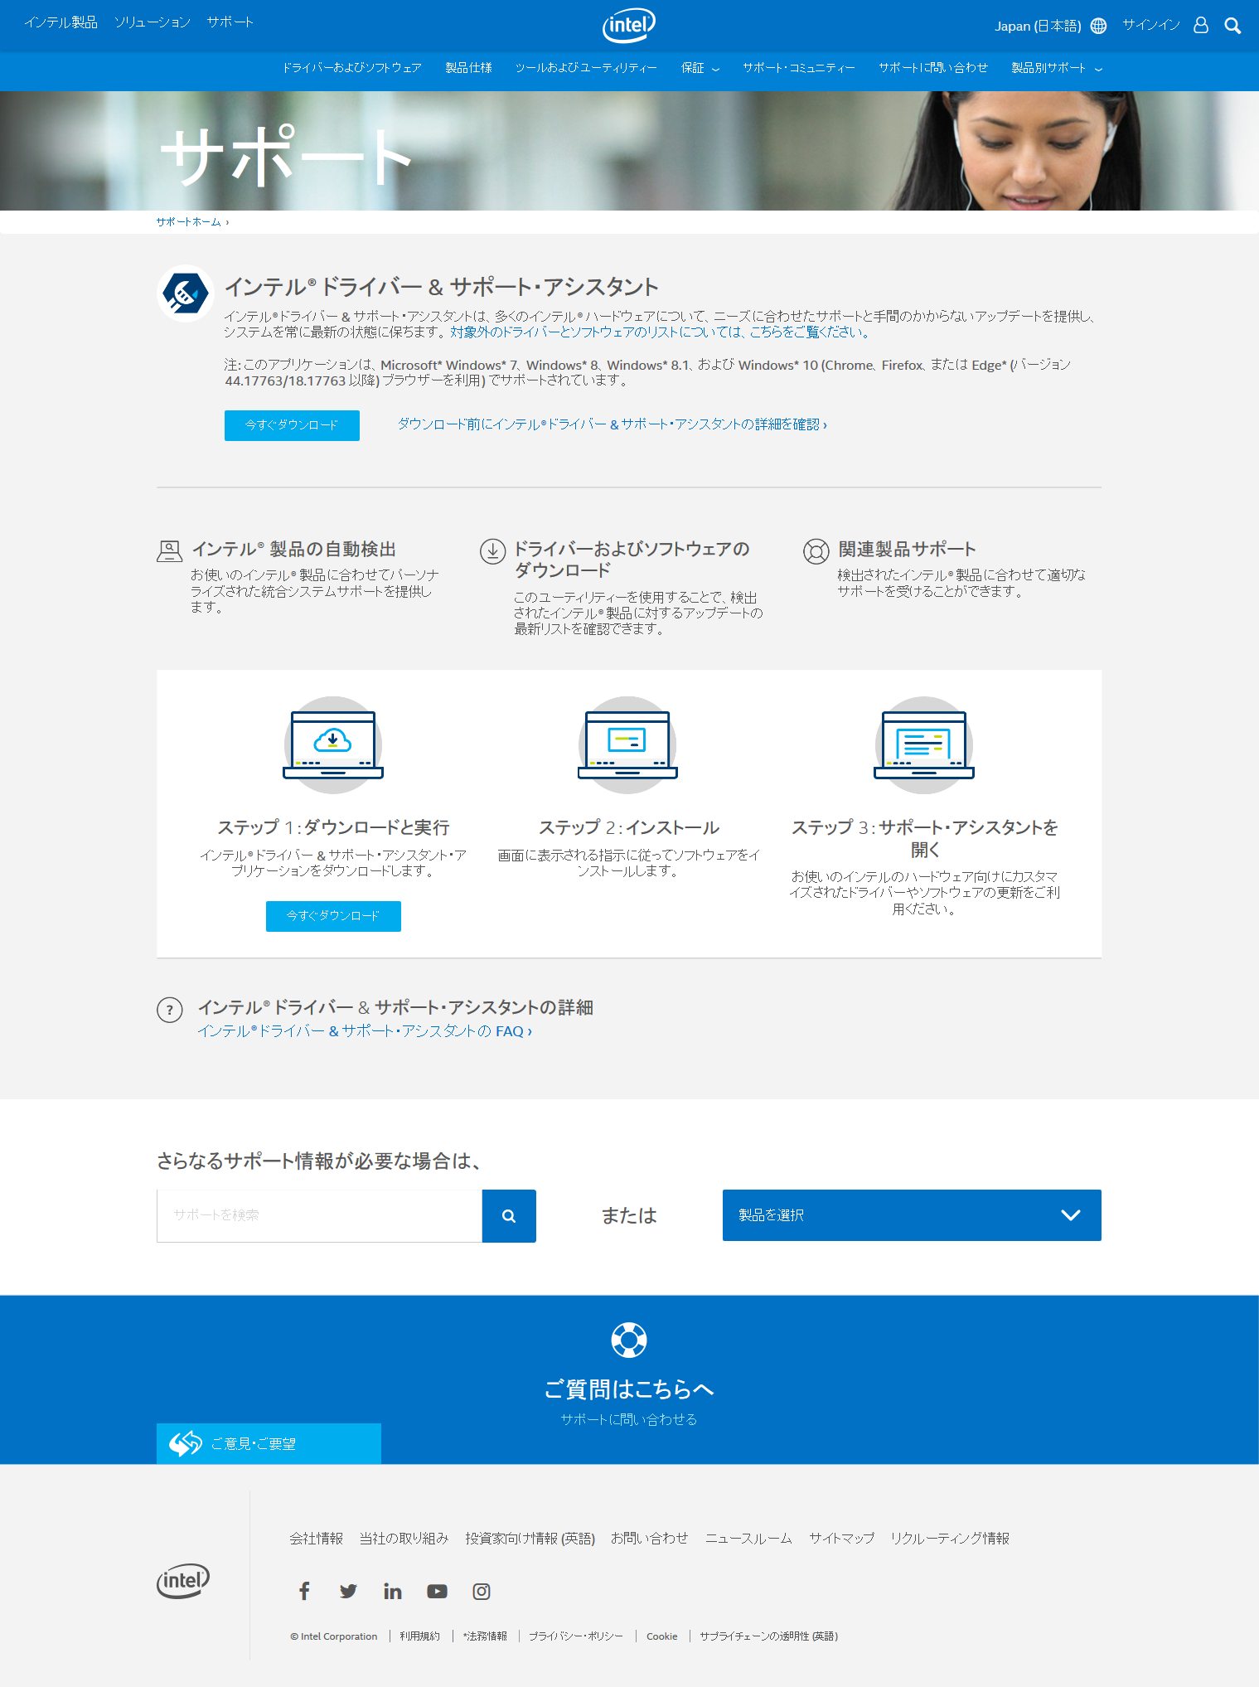Submit search with blue magnifier button
Screen dimensions: 1259x1687
point(509,1215)
